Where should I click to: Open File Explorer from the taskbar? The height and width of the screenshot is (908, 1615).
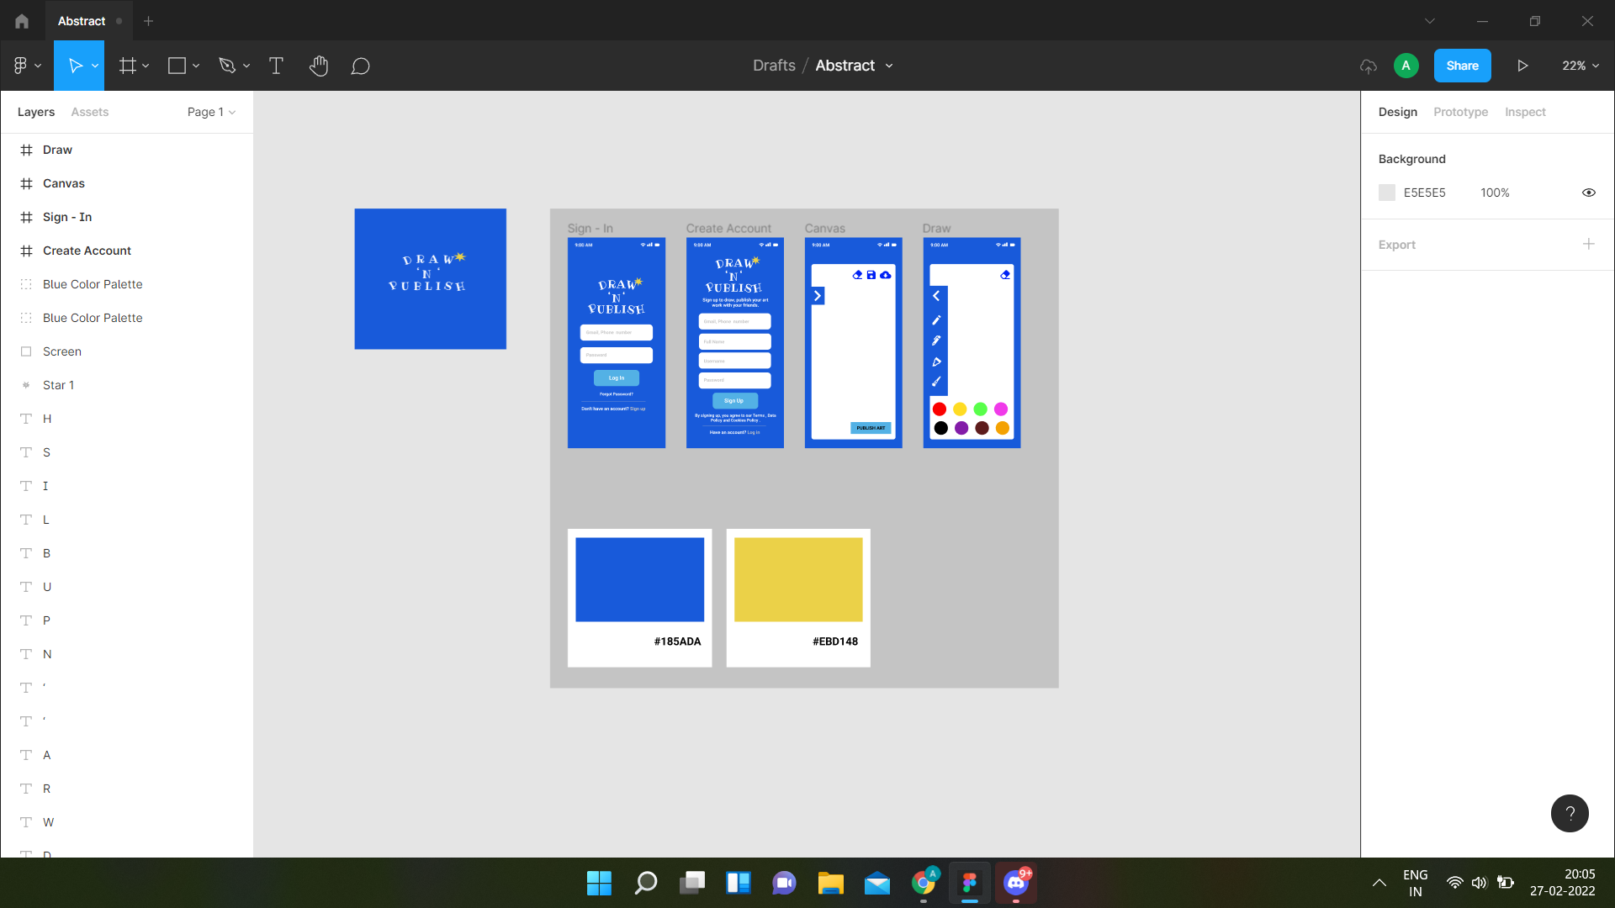[830, 883]
